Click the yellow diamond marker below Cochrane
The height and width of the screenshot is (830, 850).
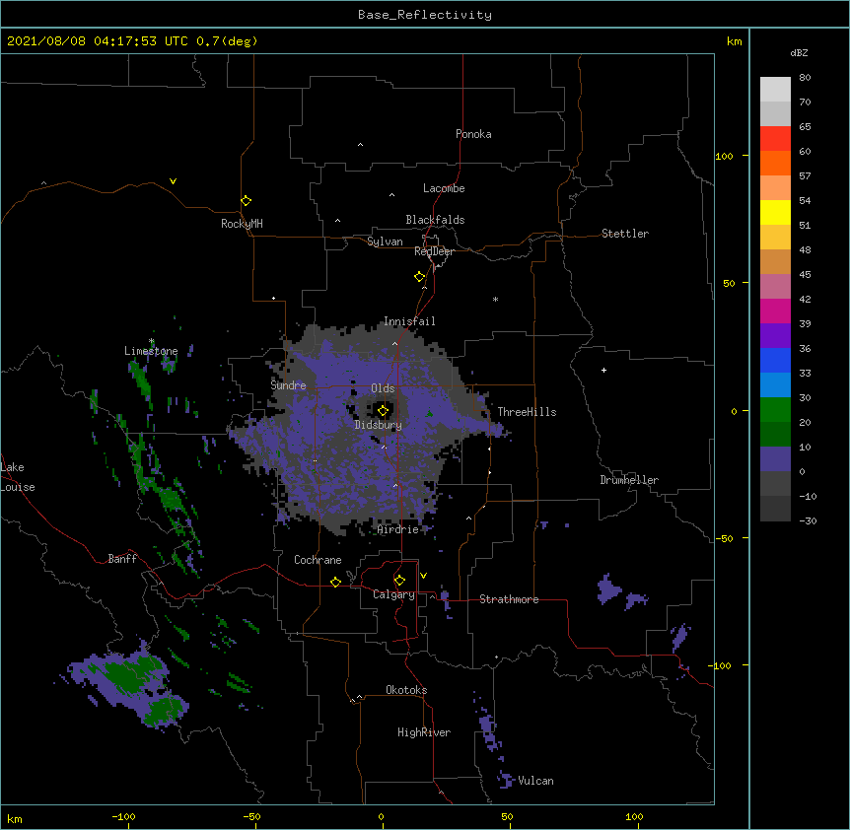[x=335, y=582]
